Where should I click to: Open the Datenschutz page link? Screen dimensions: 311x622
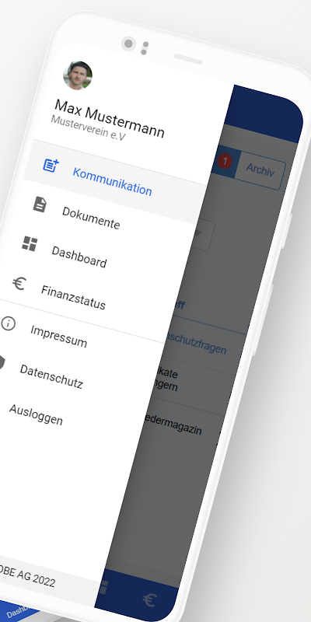coord(51,376)
